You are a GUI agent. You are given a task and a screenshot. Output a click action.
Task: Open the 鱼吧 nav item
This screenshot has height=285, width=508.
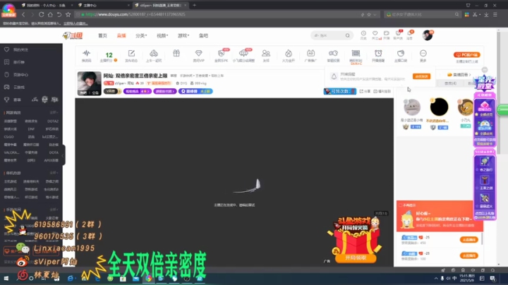coord(203,35)
